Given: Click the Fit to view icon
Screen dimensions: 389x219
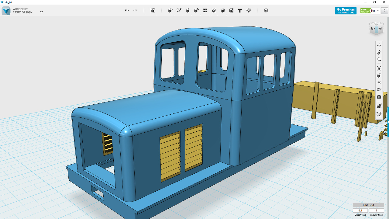Looking at the screenshot, I should tap(379, 68).
